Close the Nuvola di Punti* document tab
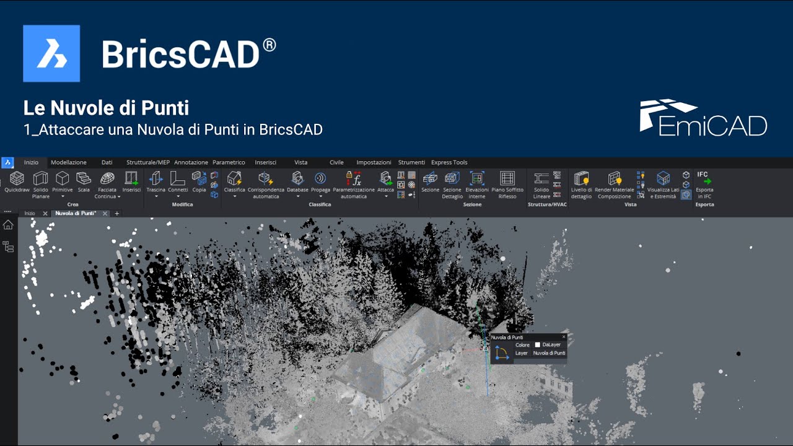 (x=105, y=213)
